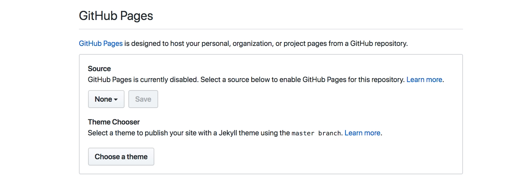Click the horizontal divider under the heading
This screenshot has height=195, width=517.
[271, 29]
